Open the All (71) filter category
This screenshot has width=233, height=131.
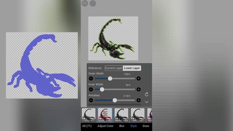87,126
